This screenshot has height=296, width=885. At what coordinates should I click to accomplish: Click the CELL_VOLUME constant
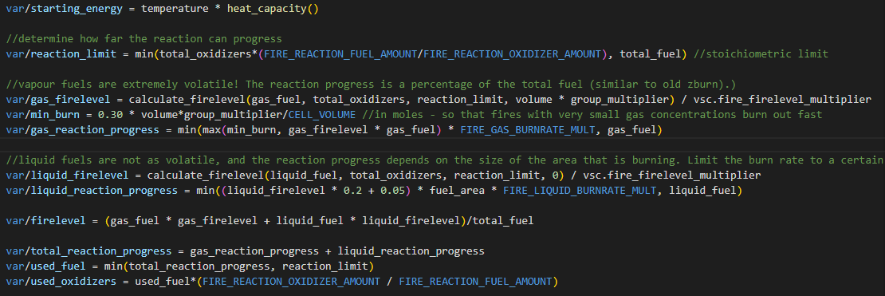322,114
